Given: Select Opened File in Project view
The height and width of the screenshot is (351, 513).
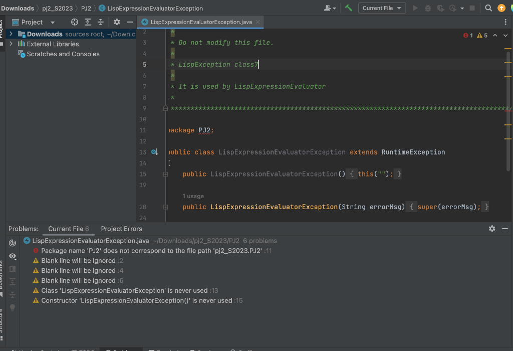Looking at the screenshot, I should [x=75, y=22].
